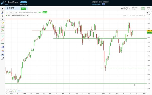The image size is (152, 95).
Task: Click the Indices STOXX link
Action: pos(96,4)
